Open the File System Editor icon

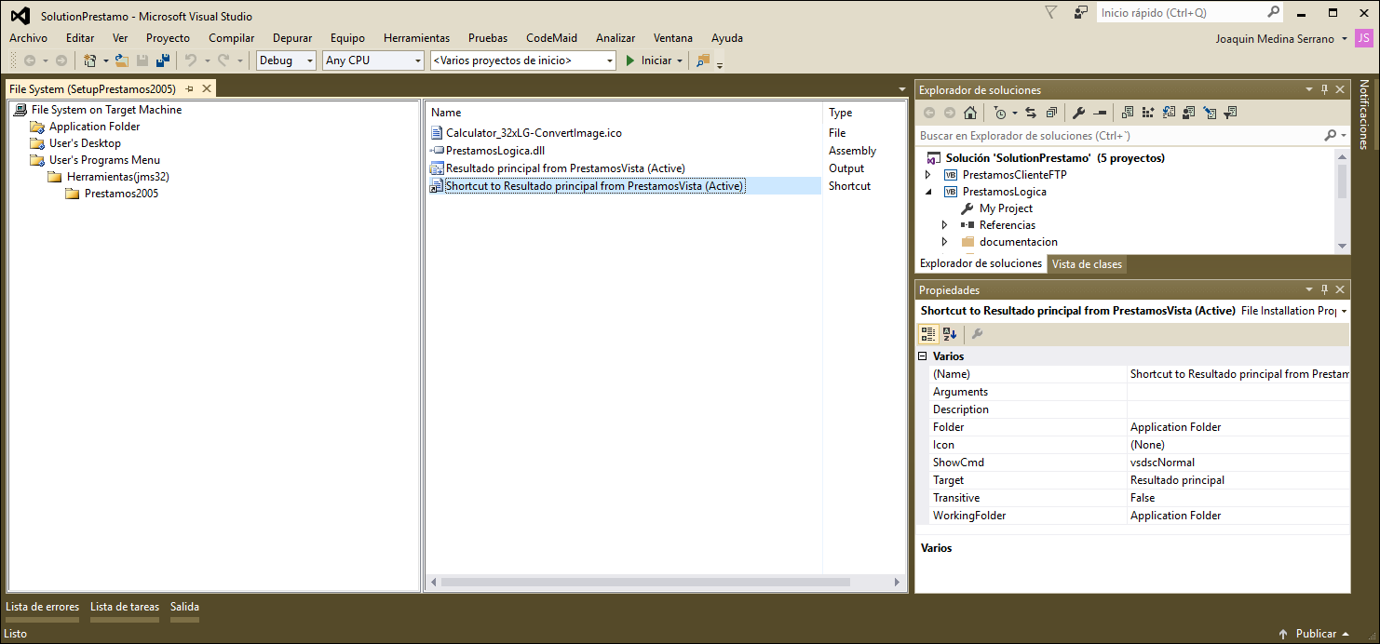1128,114
